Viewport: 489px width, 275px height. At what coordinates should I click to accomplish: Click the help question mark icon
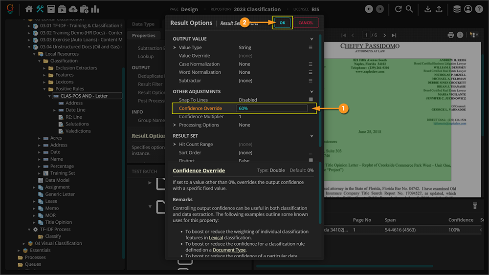pos(479,9)
